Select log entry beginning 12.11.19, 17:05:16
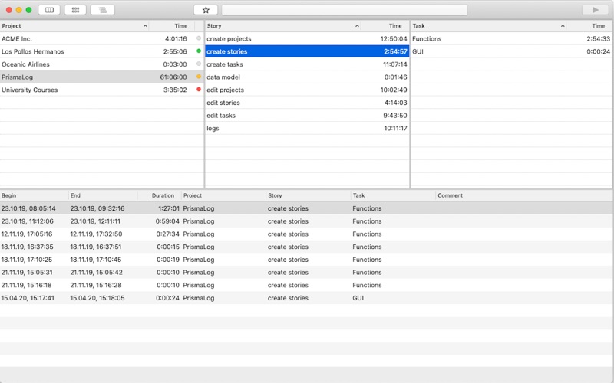 point(307,234)
